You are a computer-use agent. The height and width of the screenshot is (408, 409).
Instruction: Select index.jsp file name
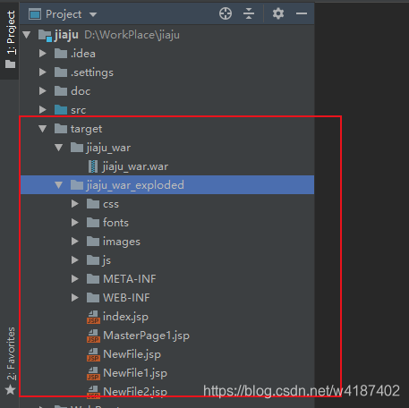click(x=125, y=317)
